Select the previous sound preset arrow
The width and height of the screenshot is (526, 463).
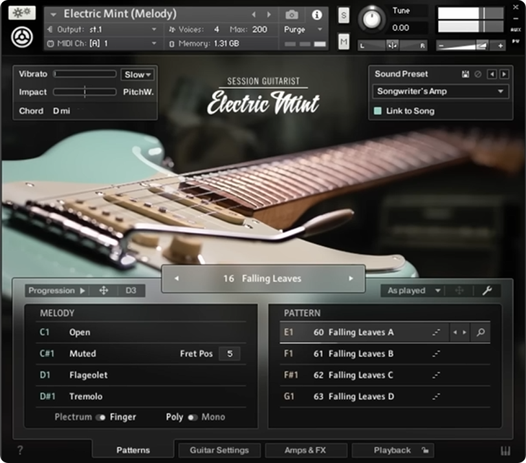point(492,74)
